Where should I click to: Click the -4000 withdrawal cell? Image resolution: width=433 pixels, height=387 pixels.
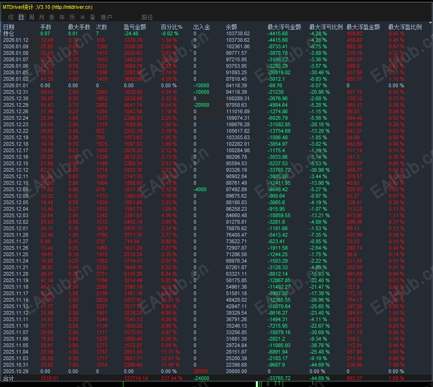(200, 189)
